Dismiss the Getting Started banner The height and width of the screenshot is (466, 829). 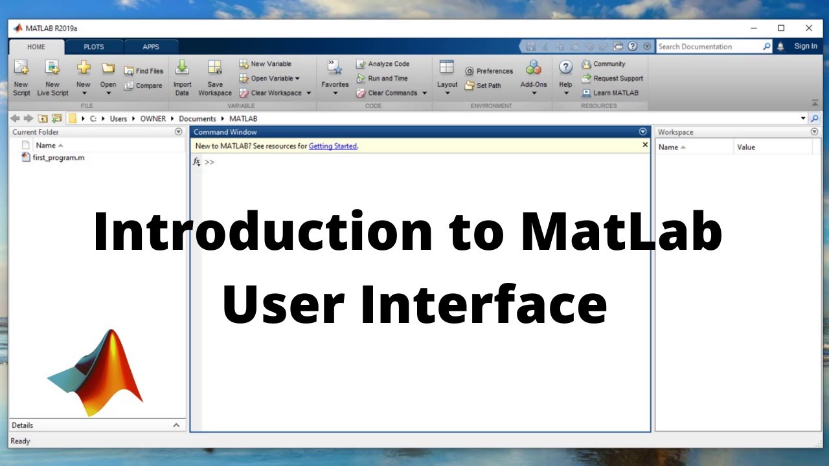tap(645, 145)
